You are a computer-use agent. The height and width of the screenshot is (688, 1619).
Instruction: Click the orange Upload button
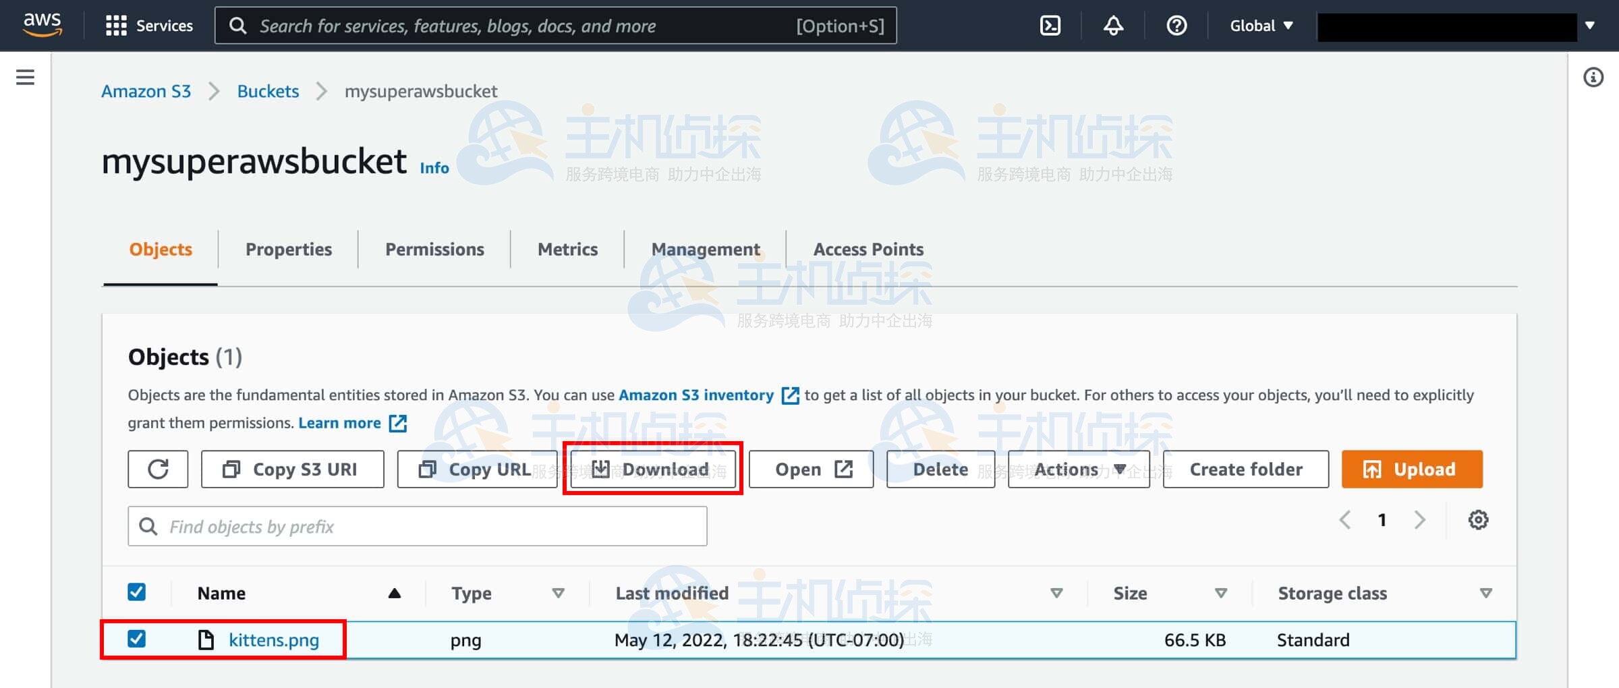[1411, 469]
